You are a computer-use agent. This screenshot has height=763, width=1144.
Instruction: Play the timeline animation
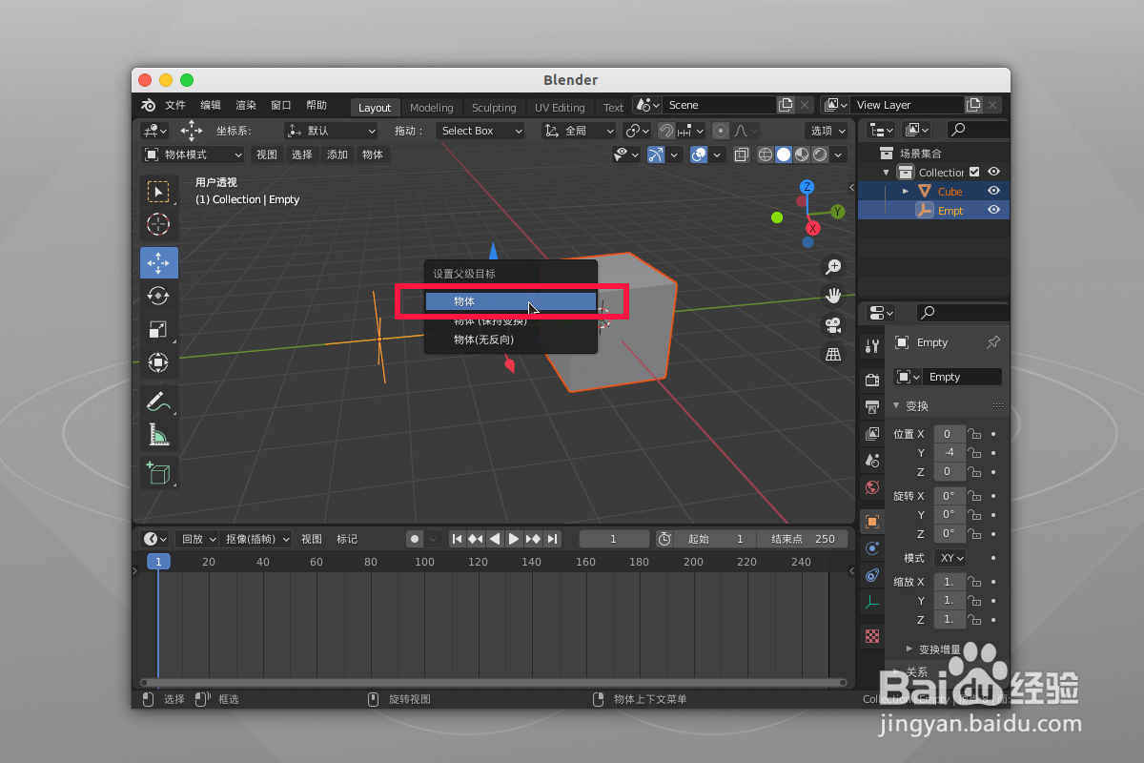click(x=514, y=539)
